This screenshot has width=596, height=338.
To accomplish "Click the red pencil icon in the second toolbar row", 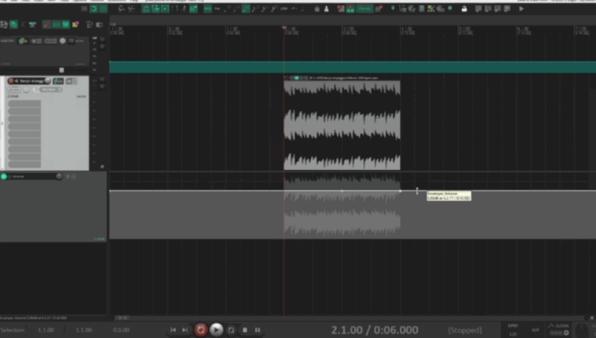I will [x=47, y=24].
